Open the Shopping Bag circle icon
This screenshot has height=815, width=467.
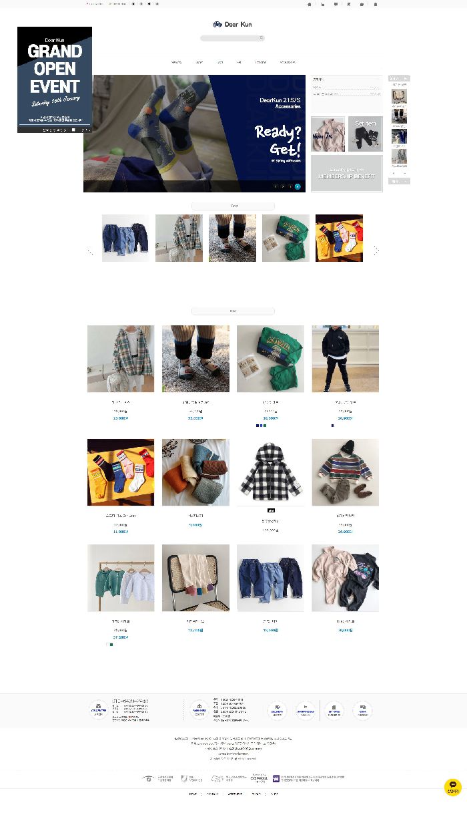306,710
